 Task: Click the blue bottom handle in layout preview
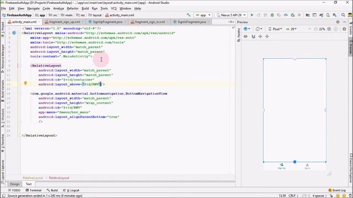click(295, 162)
